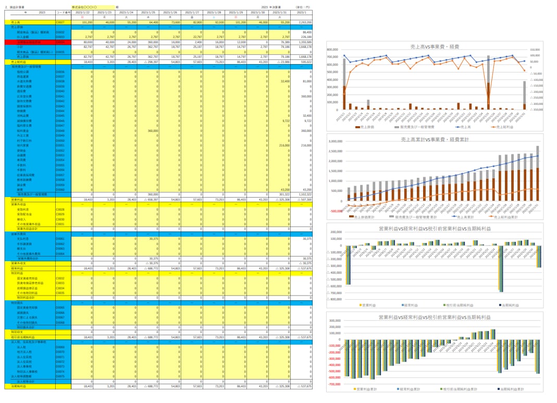Select the 2023/1/31 date column header

pos(280,13)
